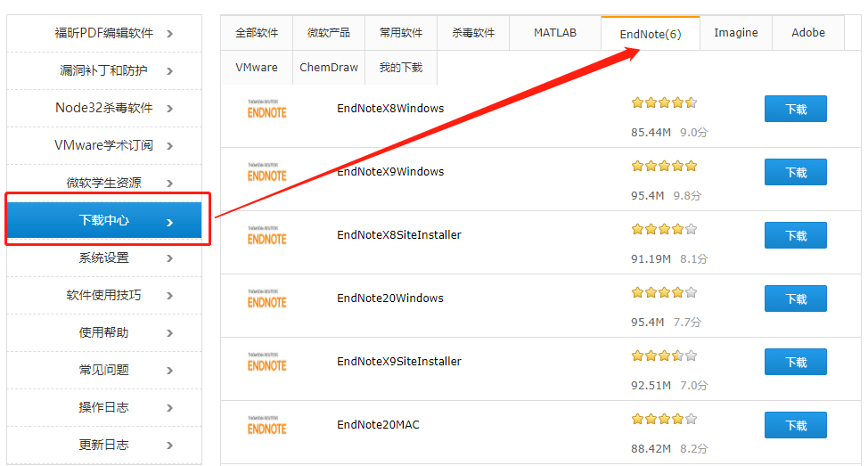Click the EndNote20Windows logo icon
The height and width of the screenshot is (466, 868).
coord(266,298)
